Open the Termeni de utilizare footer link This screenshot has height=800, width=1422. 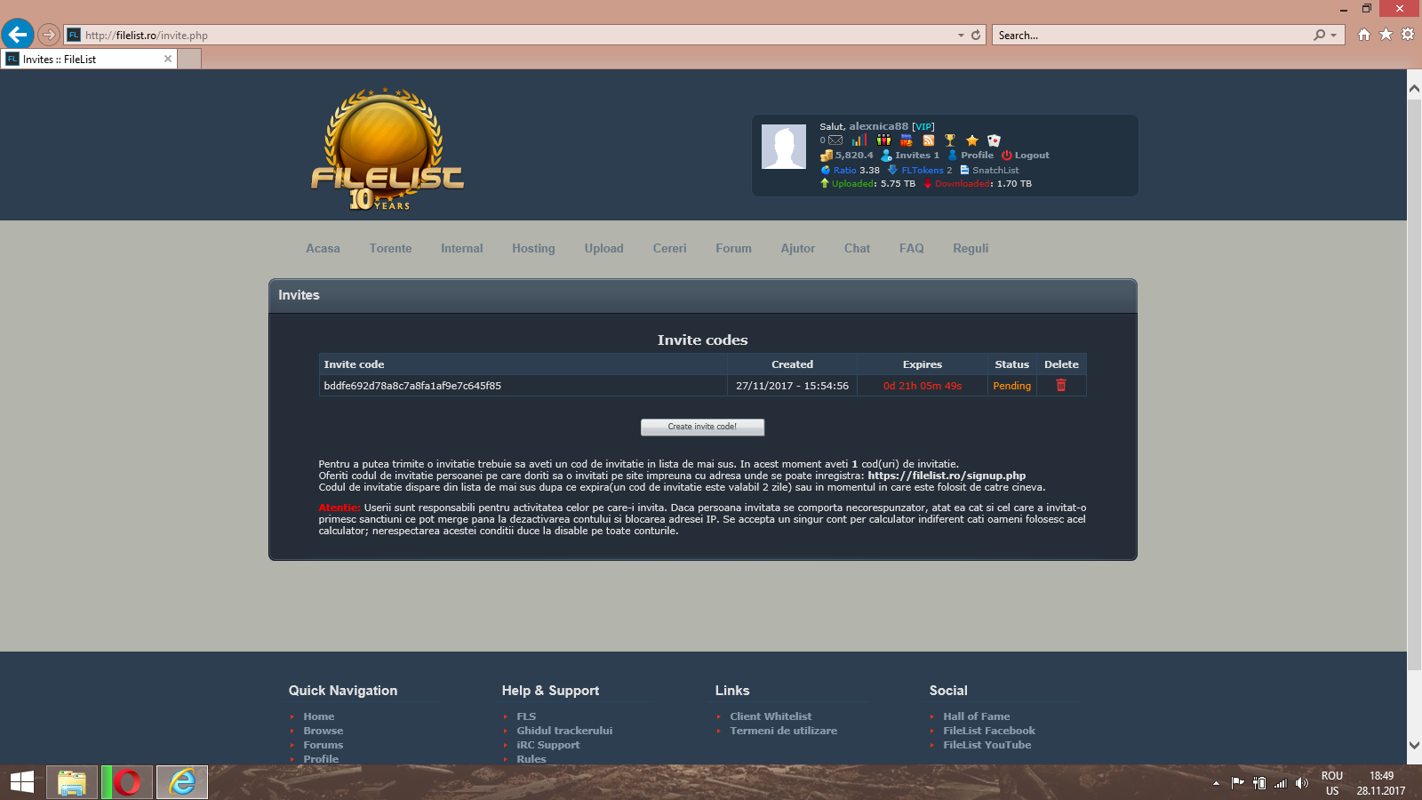point(783,731)
